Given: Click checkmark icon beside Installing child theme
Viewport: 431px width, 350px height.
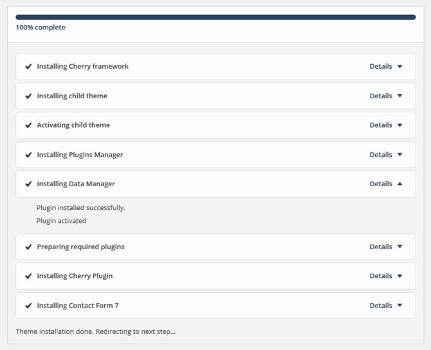Looking at the screenshot, I should click(28, 96).
